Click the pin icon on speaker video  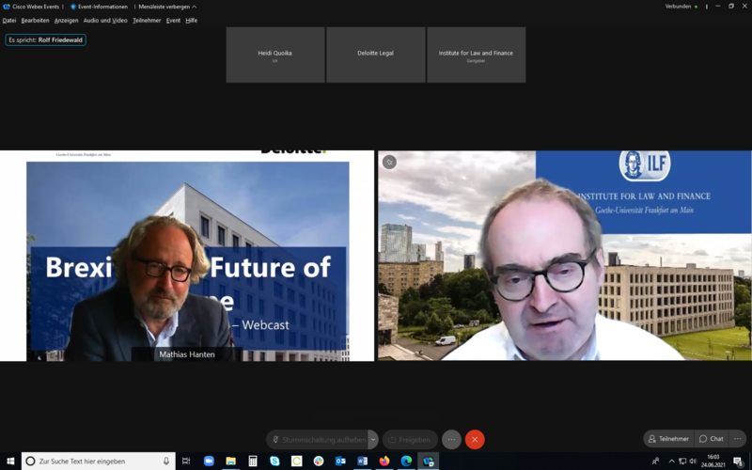pyautogui.click(x=389, y=162)
